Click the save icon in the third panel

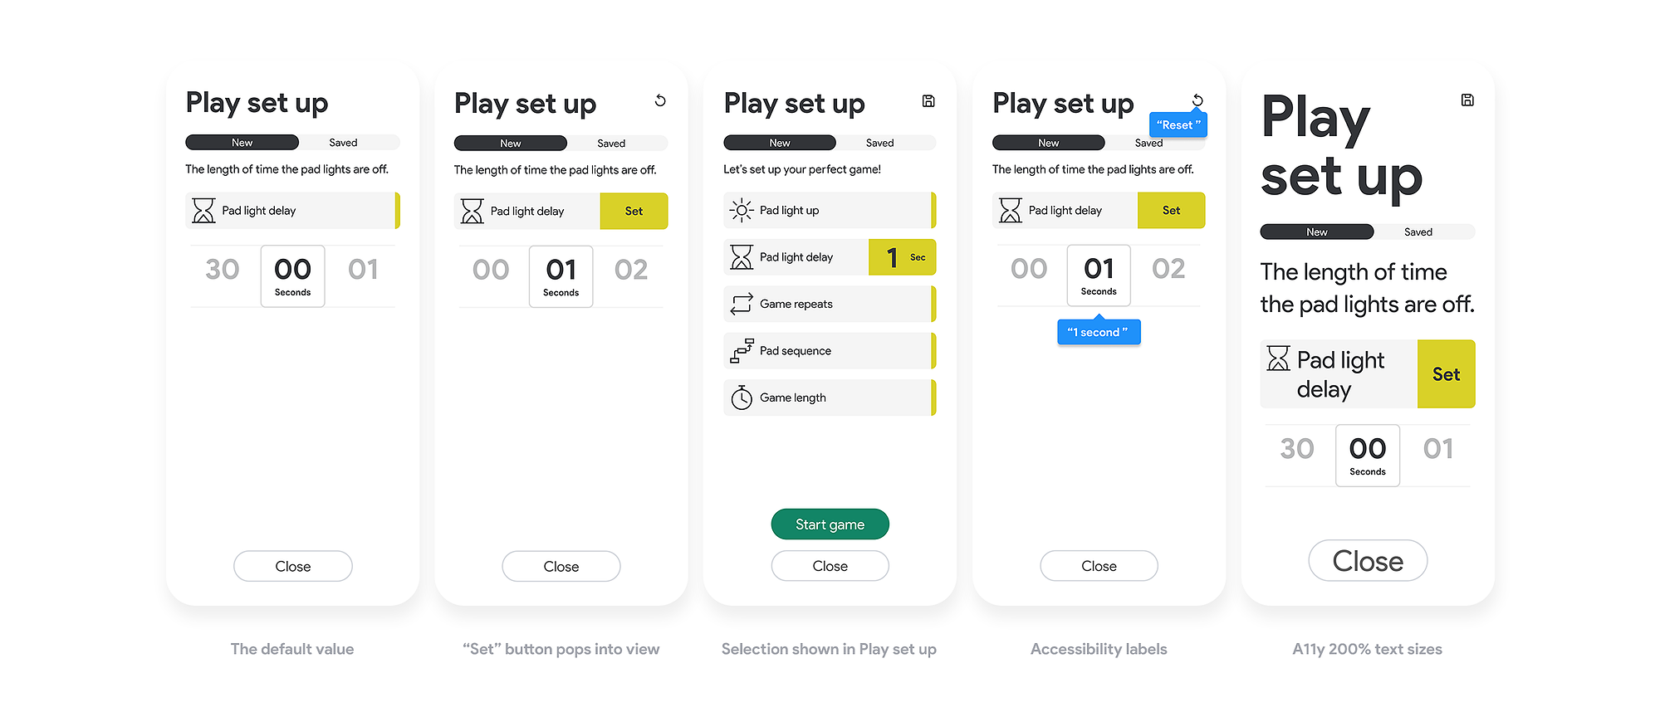(928, 101)
